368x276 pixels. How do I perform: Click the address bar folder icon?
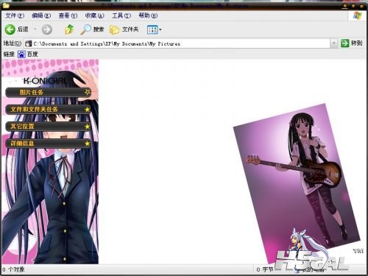(x=29, y=43)
